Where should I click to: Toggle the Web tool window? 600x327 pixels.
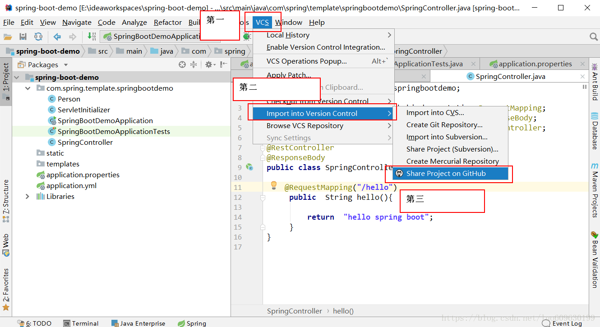(x=6, y=245)
